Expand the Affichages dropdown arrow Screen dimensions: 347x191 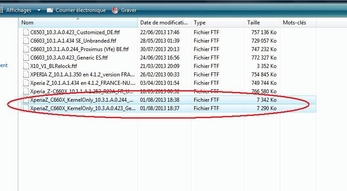coord(39,10)
